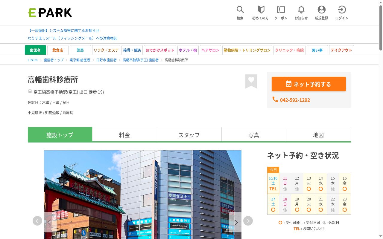
Task: Follow the 日野市 歯医者 breadcrumb link
Action: click(x=106, y=60)
